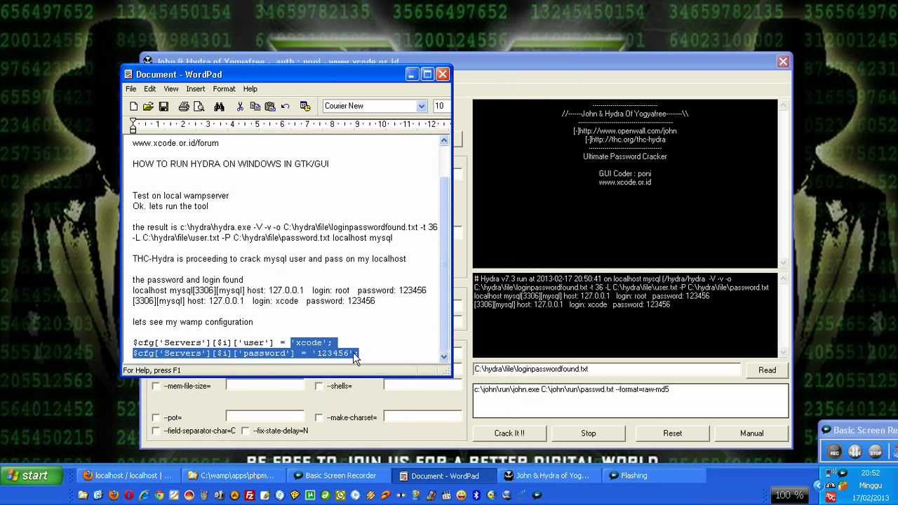Viewport: 898px width, 505px height.
Task: Click WordPad vertical scrollbar up arrow
Action: point(444,142)
